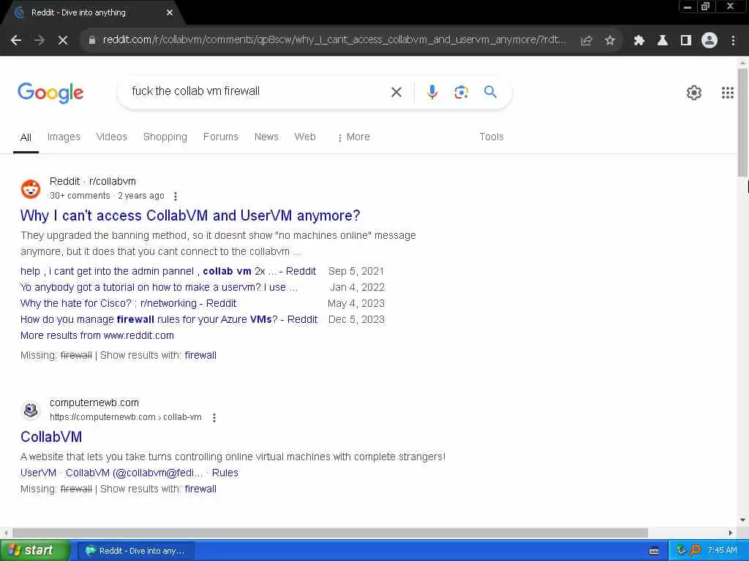The width and height of the screenshot is (749, 561).
Task: Expand the More search filters
Action: [x=353, y=137]
